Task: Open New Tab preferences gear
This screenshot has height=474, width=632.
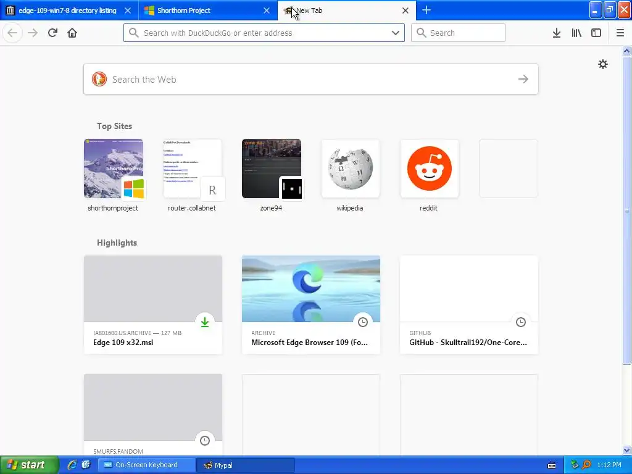Action: 602,64
